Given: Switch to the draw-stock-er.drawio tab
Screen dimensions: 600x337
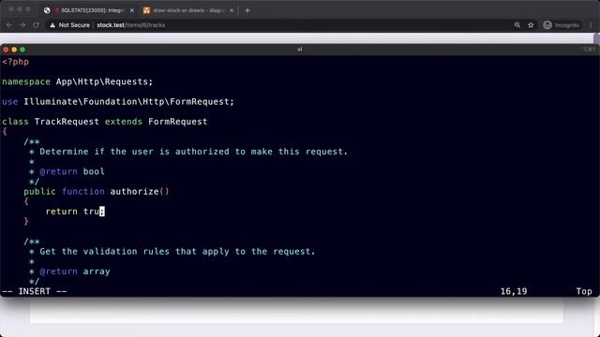Looking at the screenshot, I should [x=188, y=10].
